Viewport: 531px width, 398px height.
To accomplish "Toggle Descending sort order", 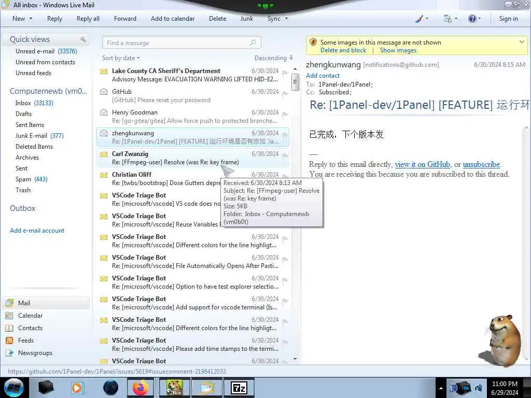I will [274, 58].
